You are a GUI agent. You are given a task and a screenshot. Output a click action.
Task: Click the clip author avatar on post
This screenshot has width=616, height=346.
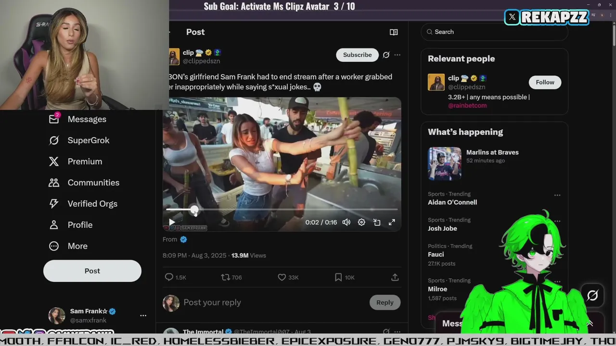tap(174, 57)
